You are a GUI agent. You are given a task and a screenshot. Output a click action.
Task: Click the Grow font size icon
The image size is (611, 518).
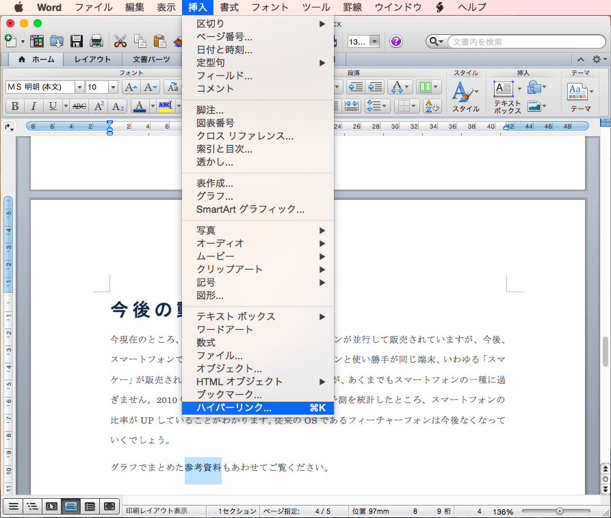(x=131, y=87)
